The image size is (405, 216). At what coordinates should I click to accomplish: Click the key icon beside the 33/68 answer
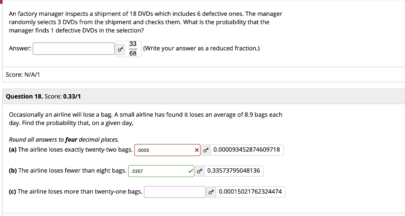(x=120, y=49)
